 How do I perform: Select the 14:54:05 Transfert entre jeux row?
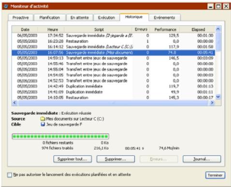tap(114, 75)
